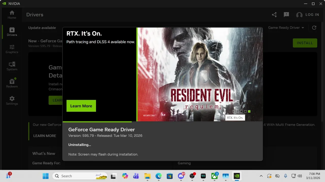Click the "Path tracing and DLSS 4 available now." text

(101, 42)
